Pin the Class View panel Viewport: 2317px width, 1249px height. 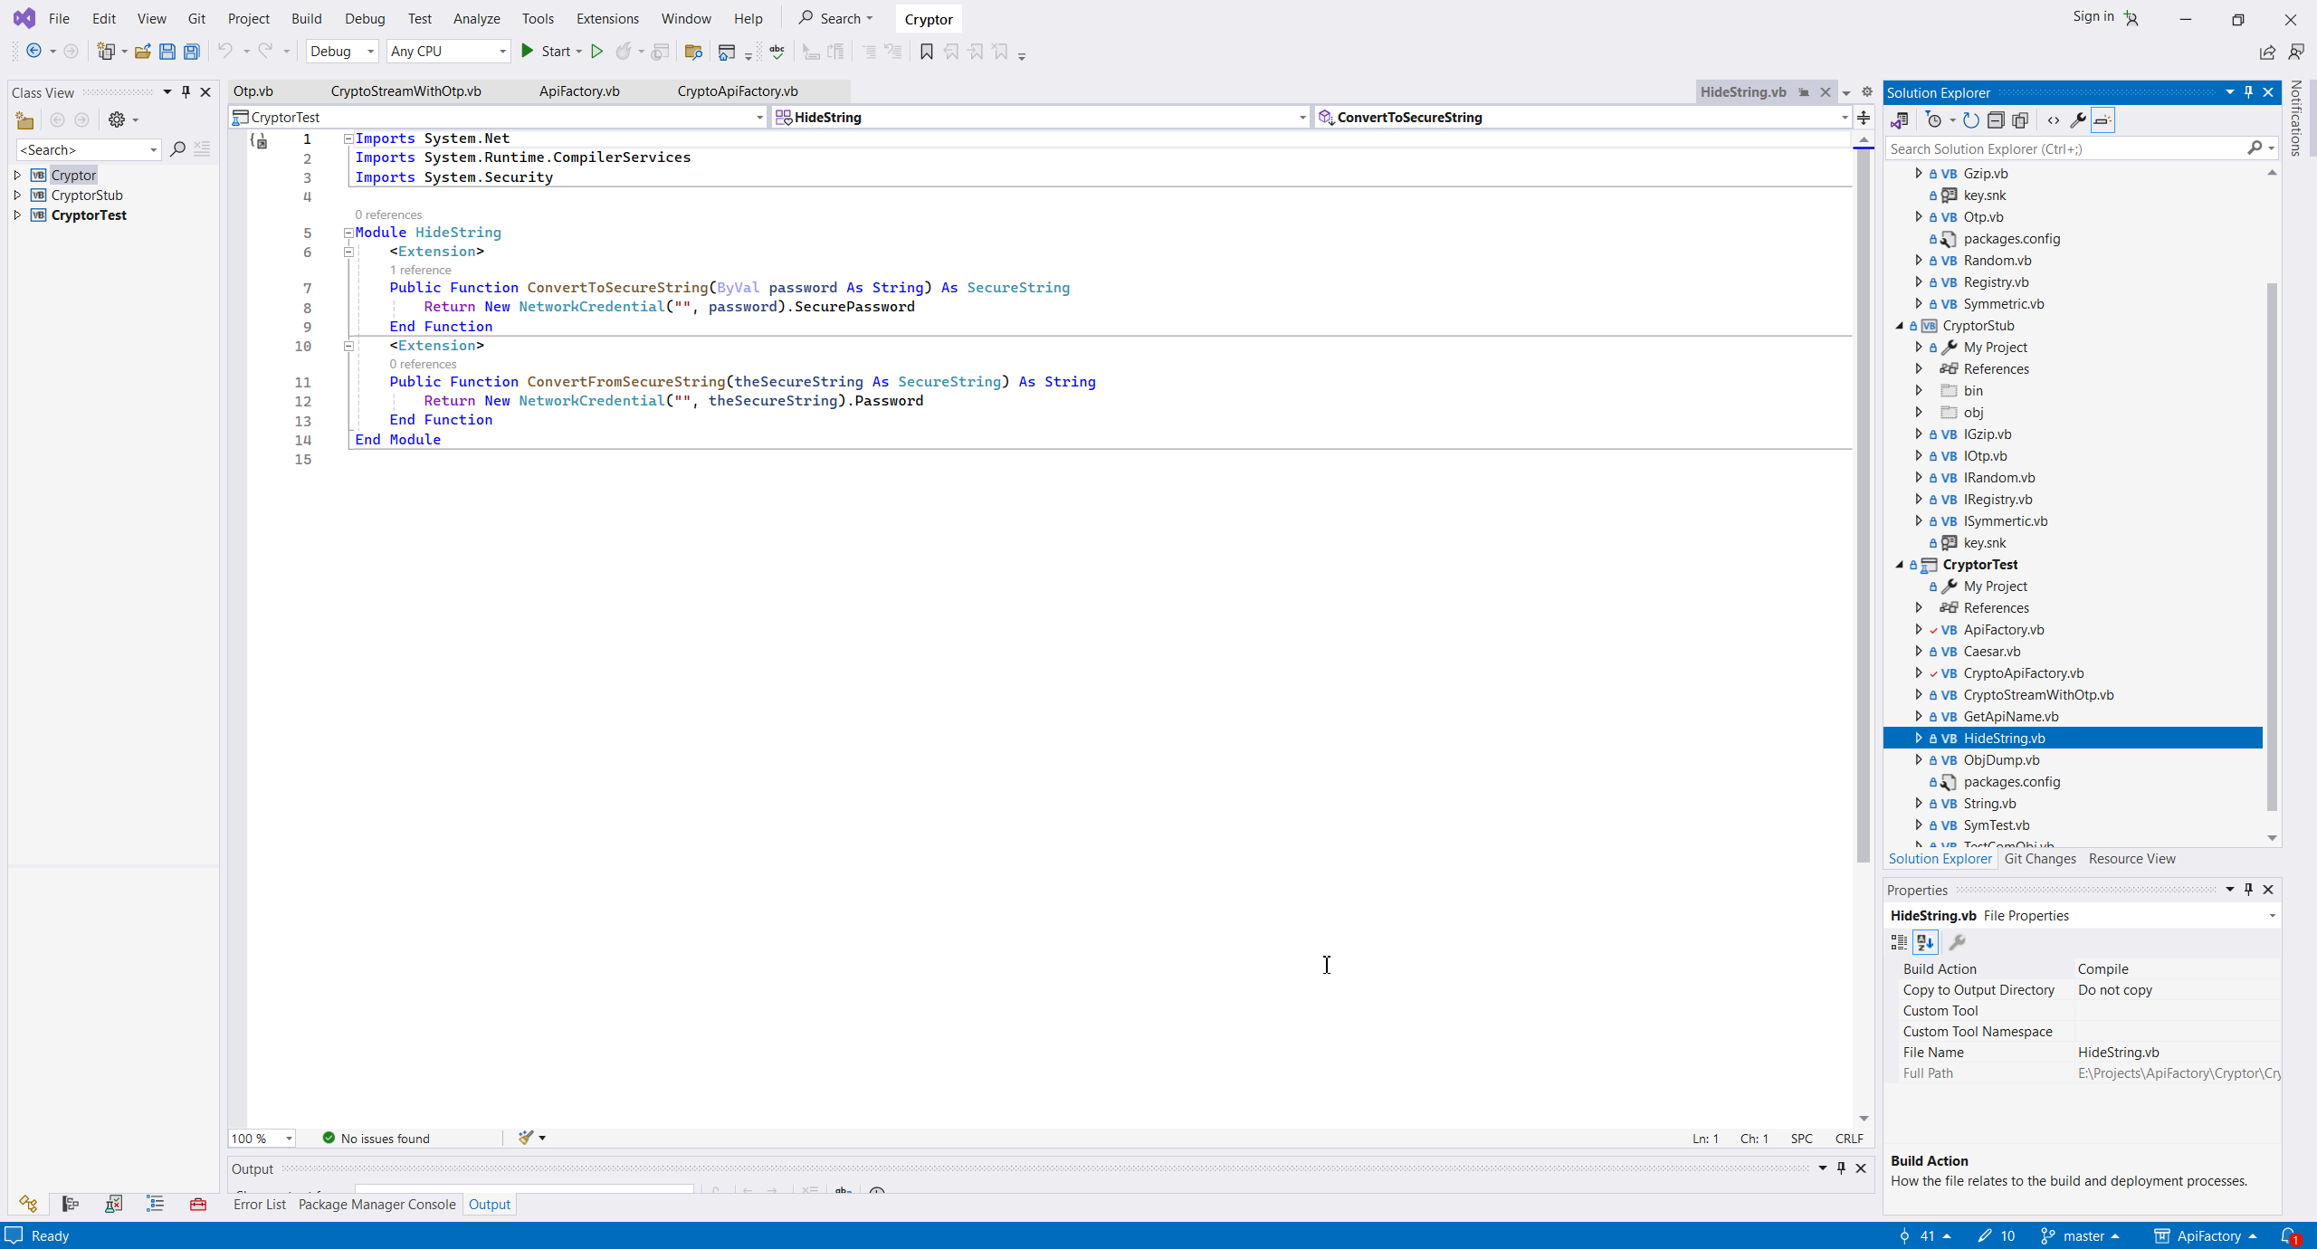186,91
